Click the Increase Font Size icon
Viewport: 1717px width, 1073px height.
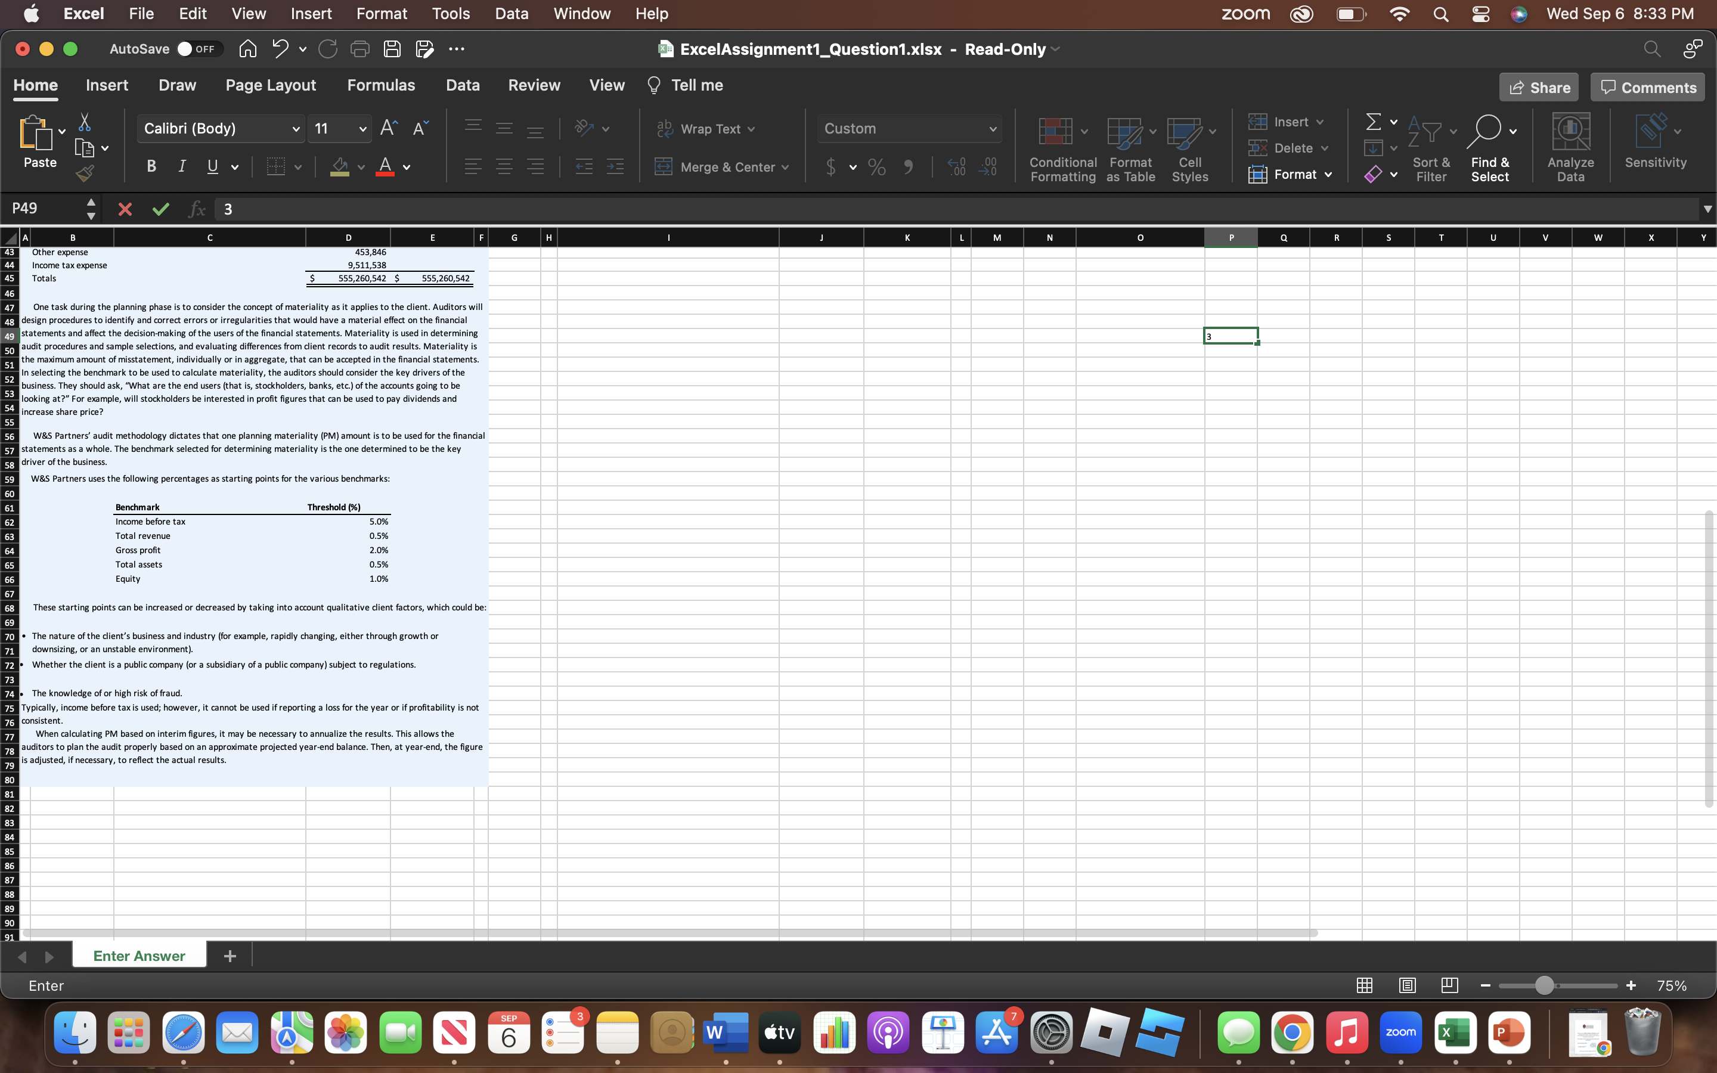click(x=388, y=128)
